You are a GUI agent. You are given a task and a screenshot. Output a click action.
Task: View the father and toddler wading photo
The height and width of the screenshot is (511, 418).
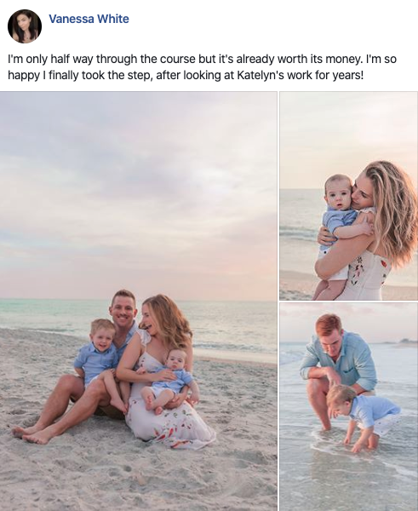(x=348, y=407)
